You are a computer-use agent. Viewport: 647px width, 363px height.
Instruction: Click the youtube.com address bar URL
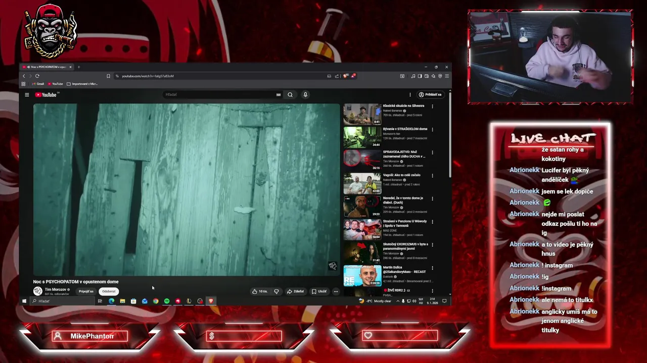pyautogui.click(x=148, y=76)
